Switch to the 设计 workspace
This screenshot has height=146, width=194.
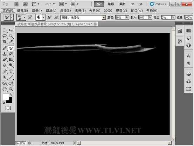[x=99, y=4]
